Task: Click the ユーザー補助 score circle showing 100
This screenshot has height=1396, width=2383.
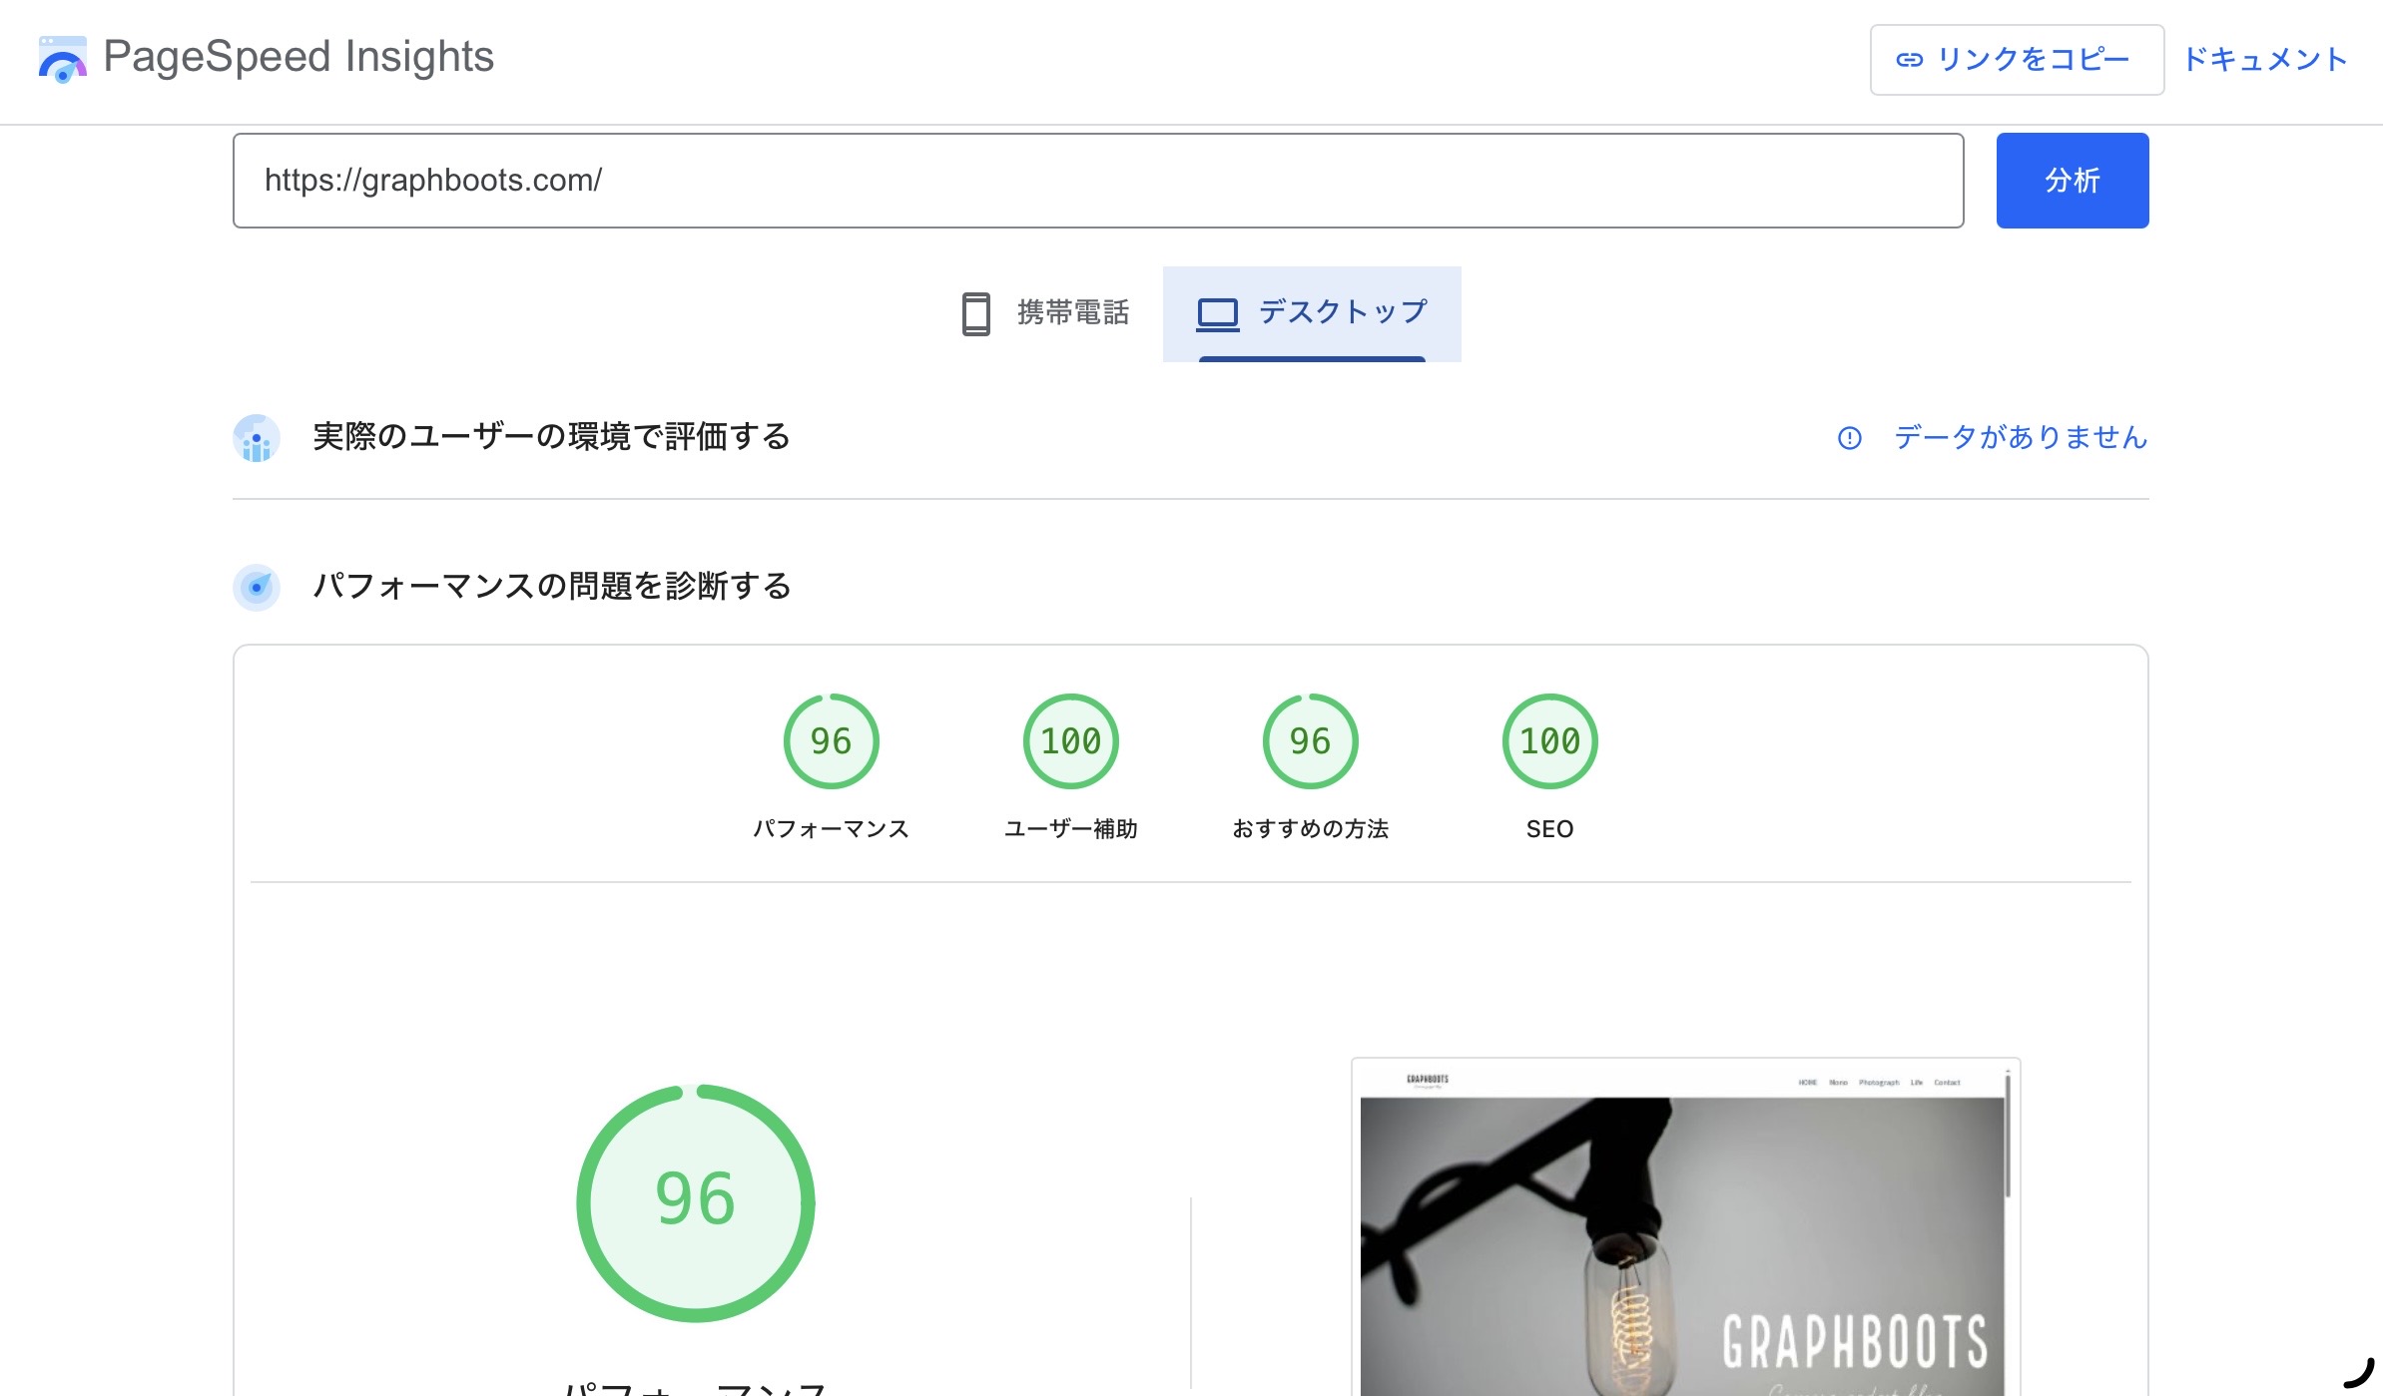Action: (x=1071, y=741)
